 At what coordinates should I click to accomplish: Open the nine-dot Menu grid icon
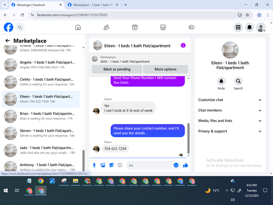click(x=238, y=27)
